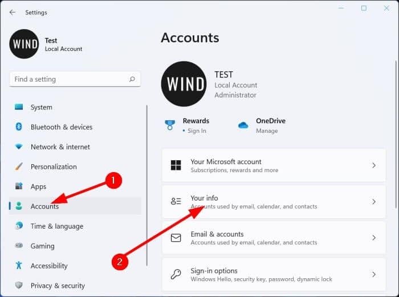Click the Sign-in options key icon

(176, 274)
